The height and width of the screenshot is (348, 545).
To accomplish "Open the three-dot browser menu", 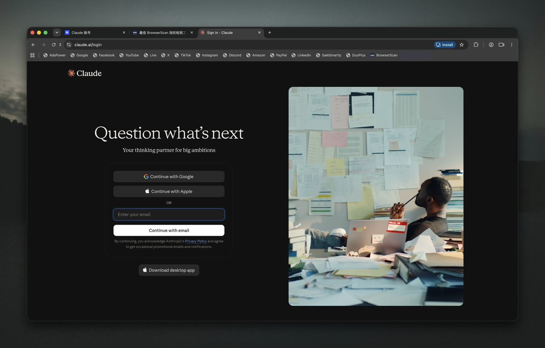I will click(x=512, y=45).
